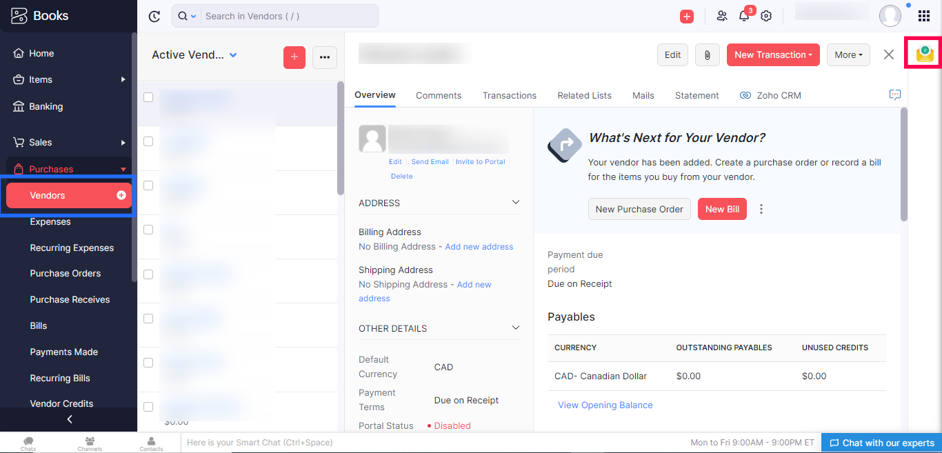Tick the first vendor row checkbox
Viewport: 942px width, 453px height.
[148, 97]
